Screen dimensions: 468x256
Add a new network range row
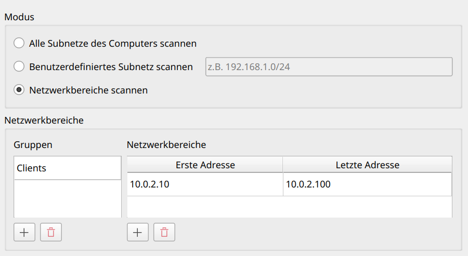138,232
